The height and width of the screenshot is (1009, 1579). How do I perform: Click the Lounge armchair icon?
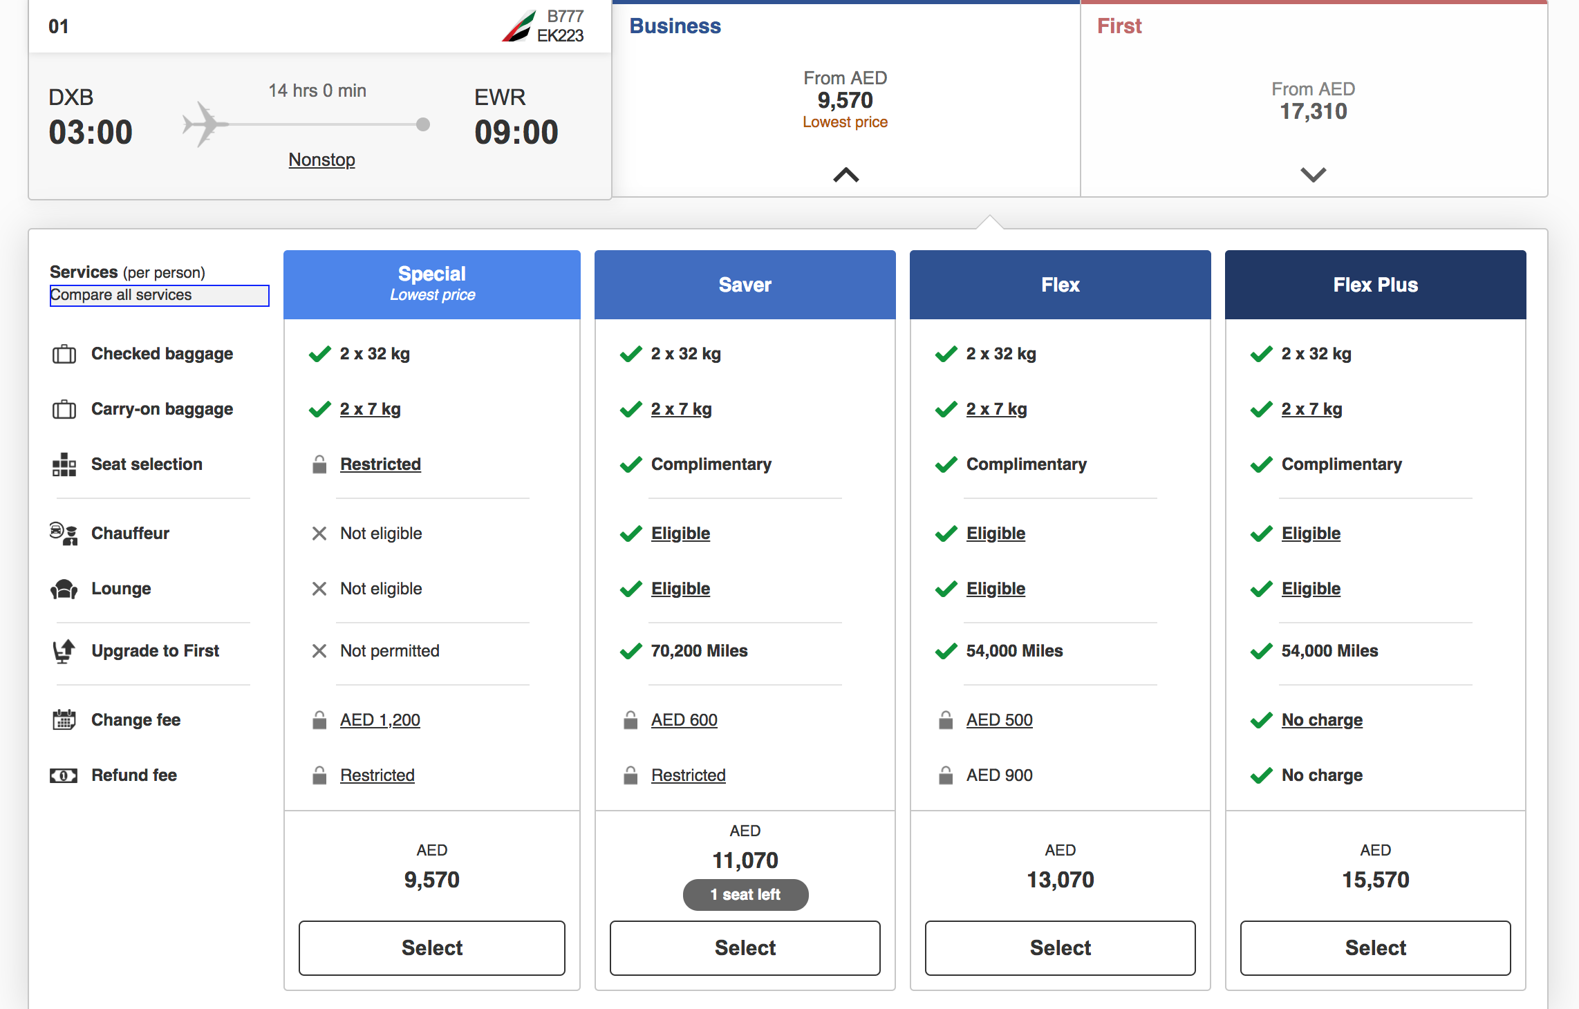coord(64,589)
